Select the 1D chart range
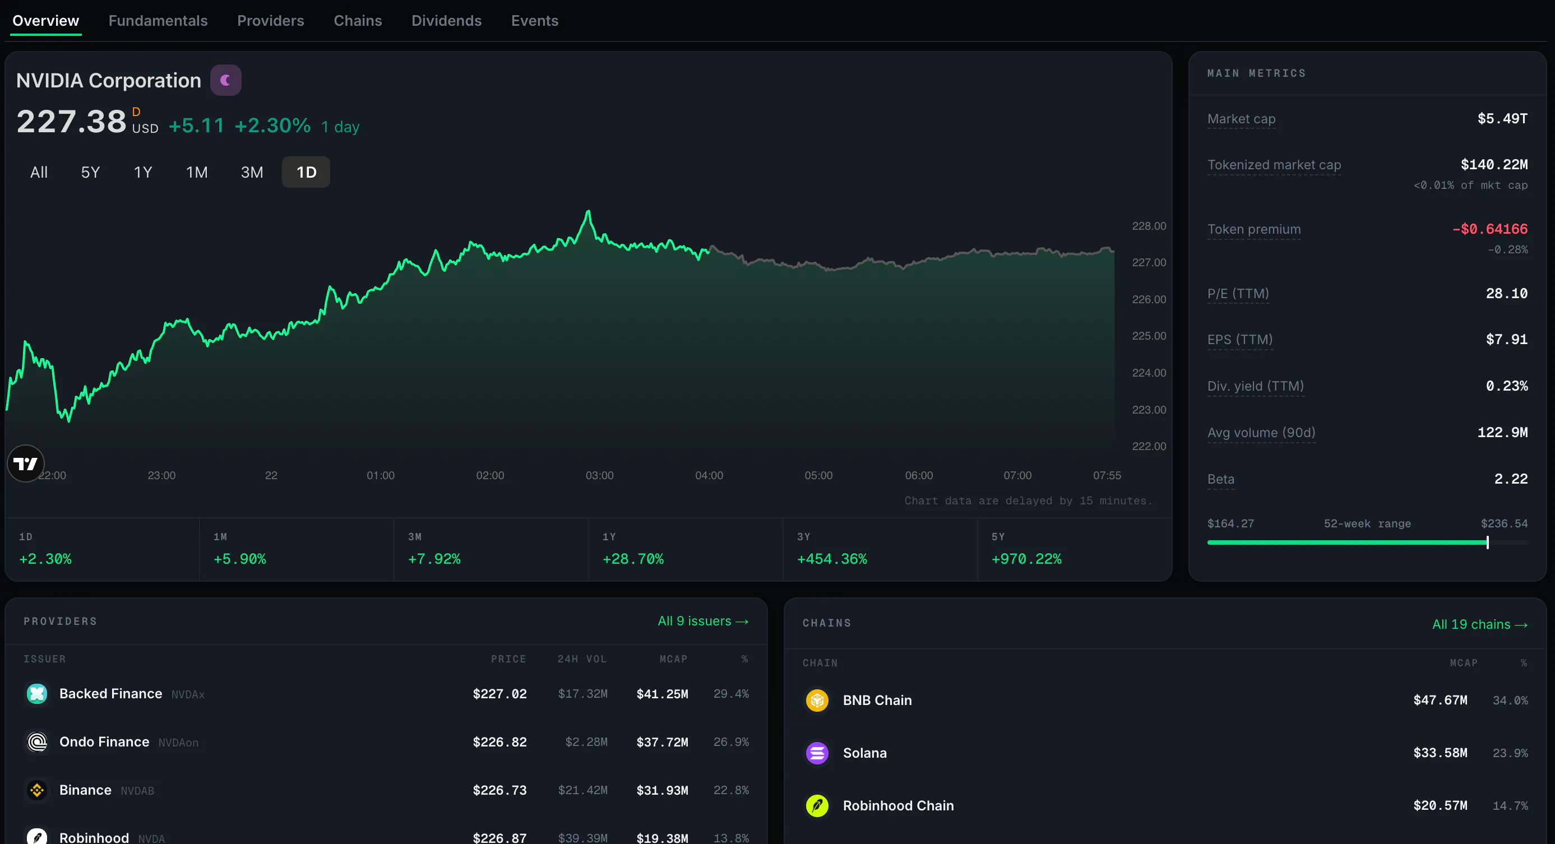The width and height of the screenshot is (1555, 844). click(x=306, y=173)
